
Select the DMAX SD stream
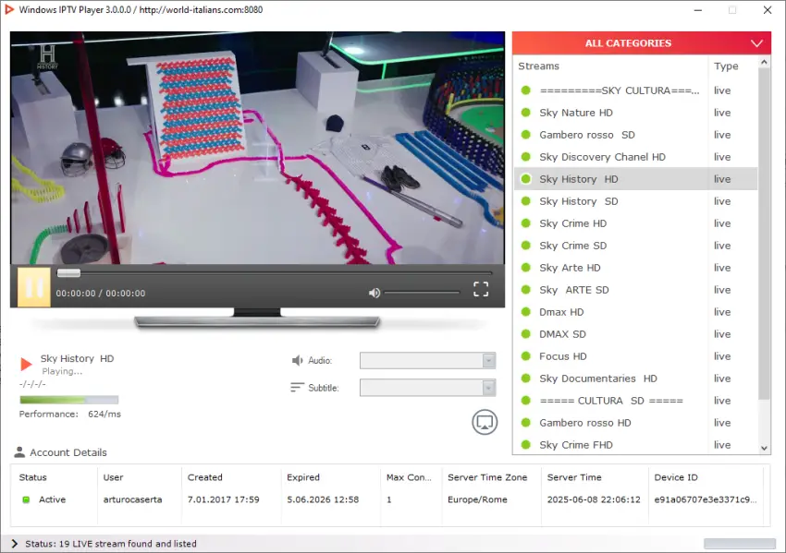[635, 334]
